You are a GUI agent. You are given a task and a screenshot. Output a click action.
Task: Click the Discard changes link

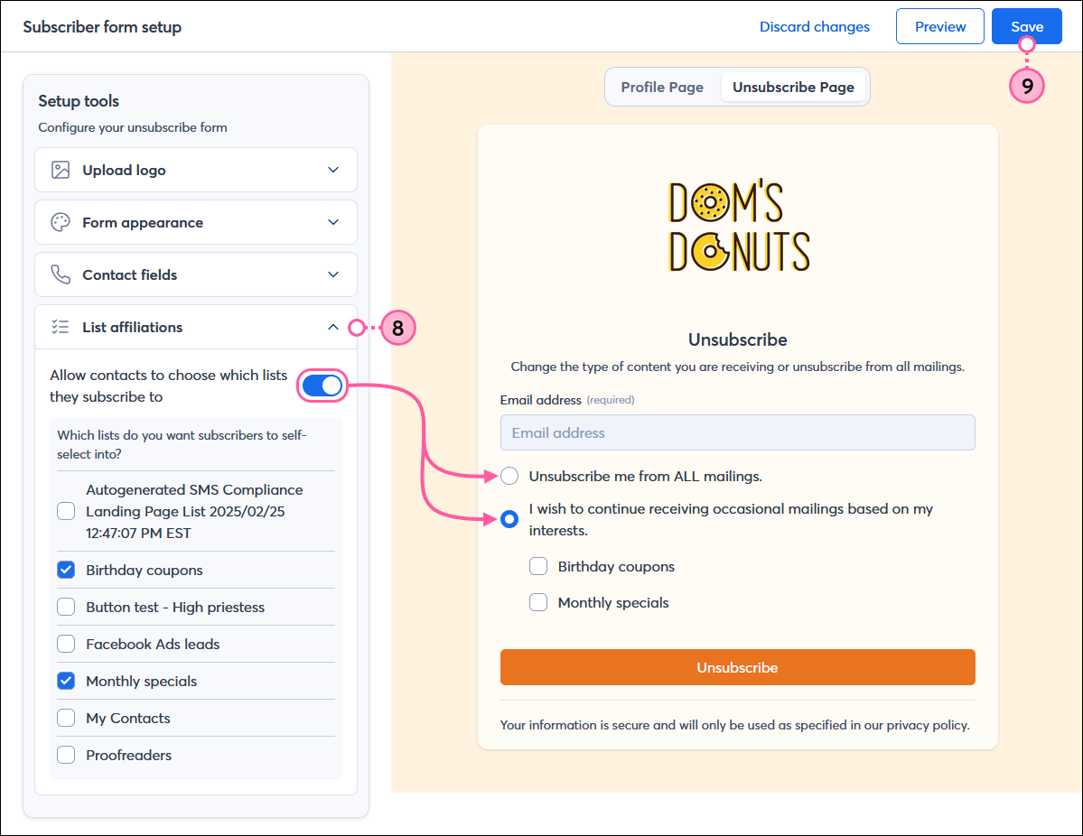tap(814, 26)
